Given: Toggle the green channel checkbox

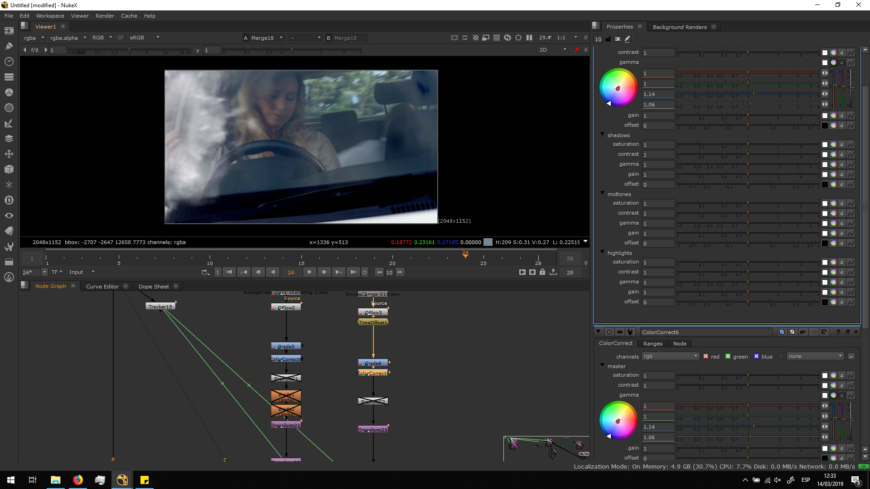Looking at the screenshot, I should point(728,356).
